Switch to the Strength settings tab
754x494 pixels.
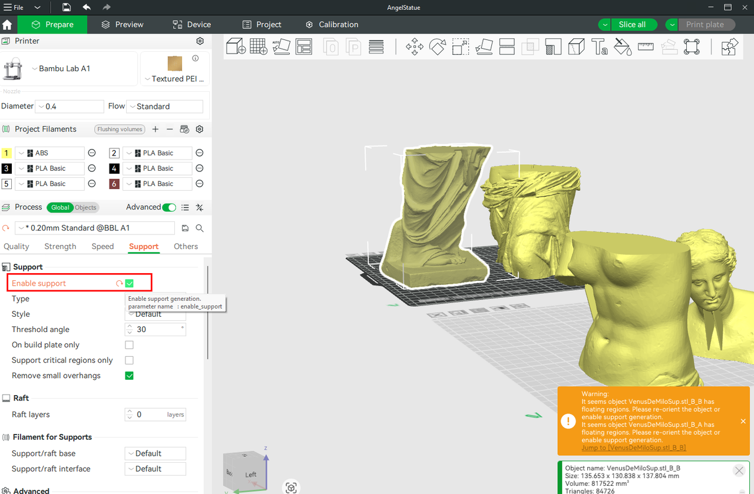click(x=60, y=247)
